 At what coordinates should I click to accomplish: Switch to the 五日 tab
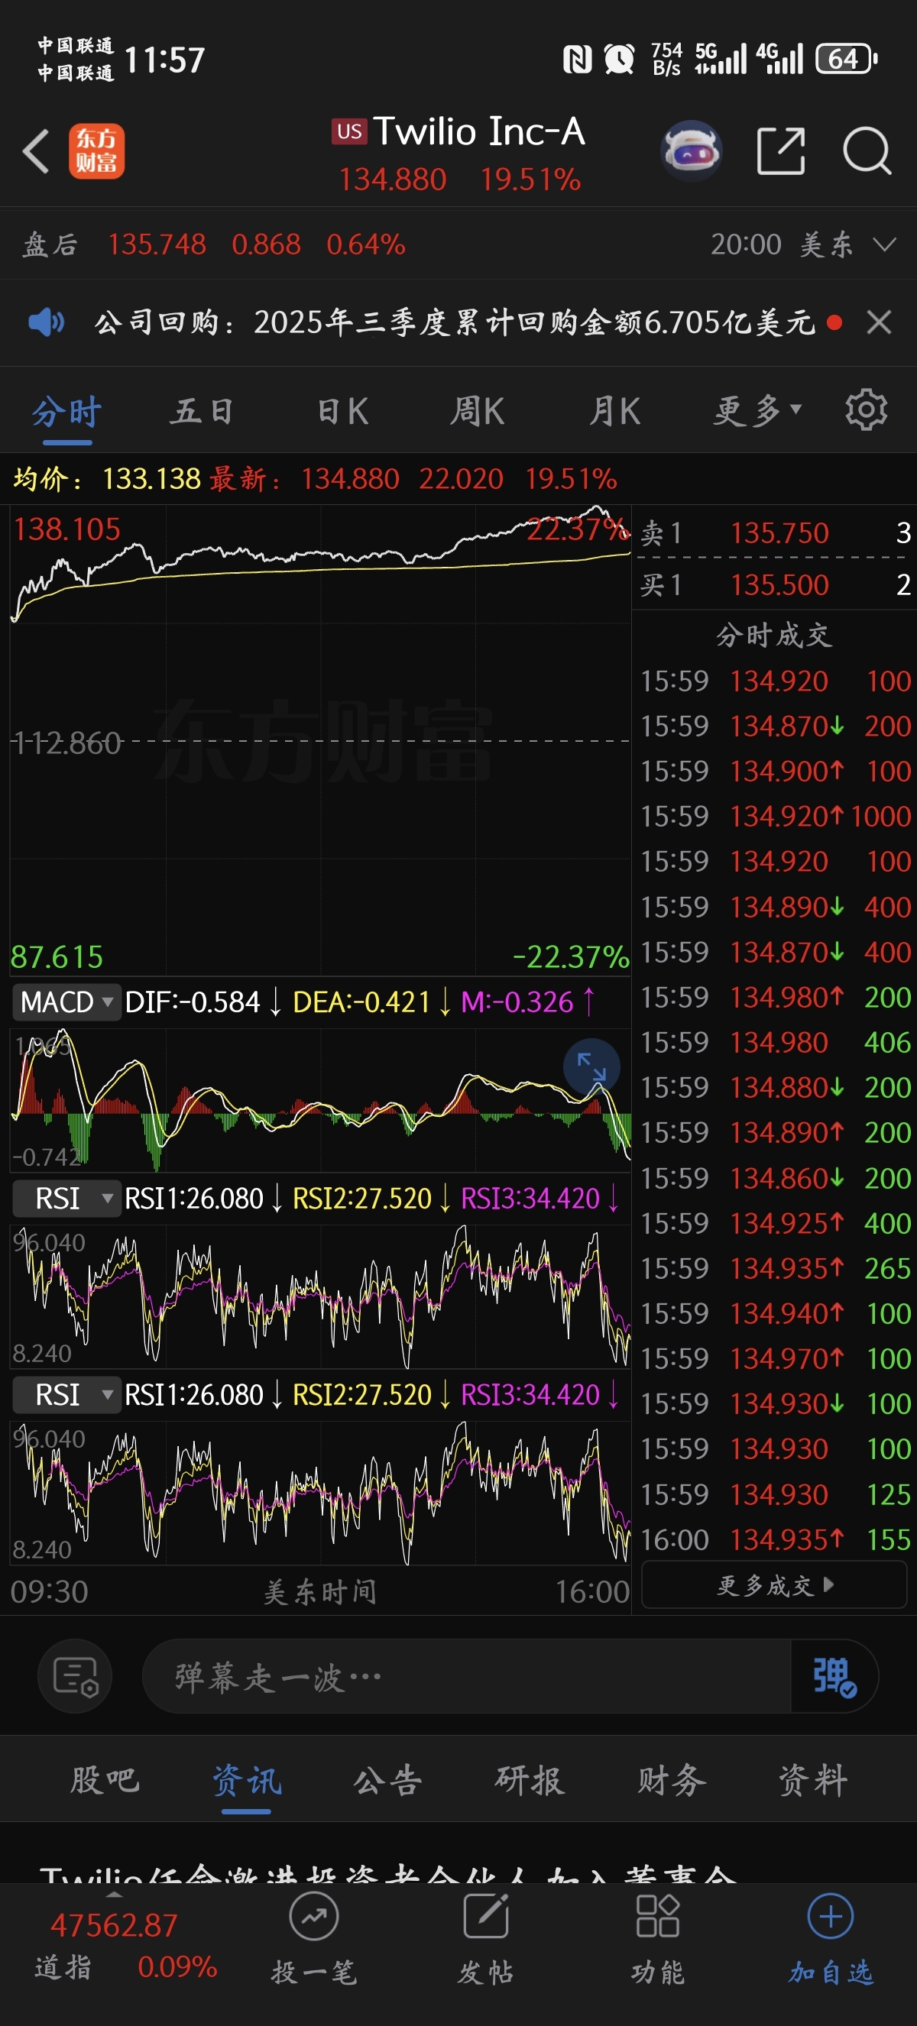point(203,410)
